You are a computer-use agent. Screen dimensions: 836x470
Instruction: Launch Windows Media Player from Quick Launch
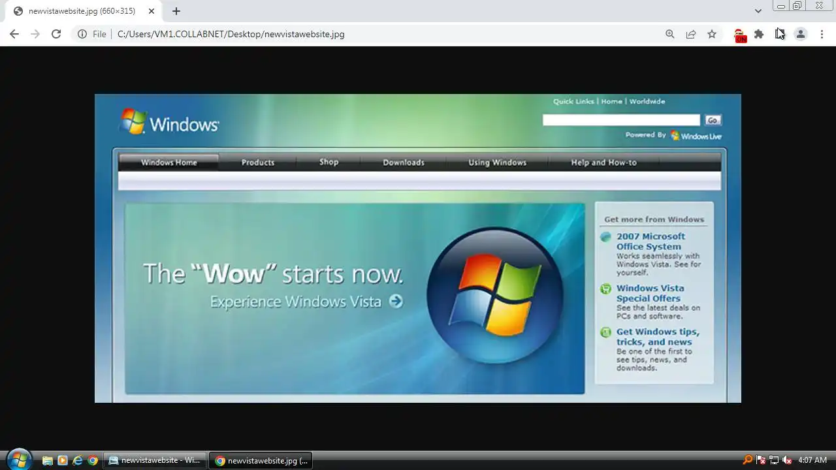tap(63, 460)
